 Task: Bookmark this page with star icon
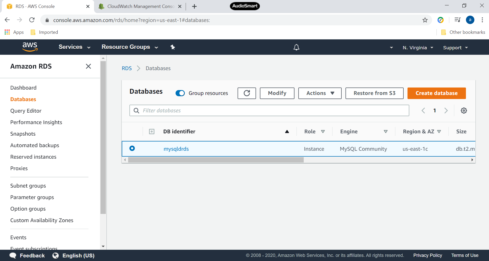pos(425,20)
